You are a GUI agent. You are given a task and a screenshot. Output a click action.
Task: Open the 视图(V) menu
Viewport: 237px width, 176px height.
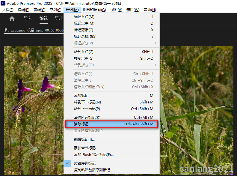(116, 10)
